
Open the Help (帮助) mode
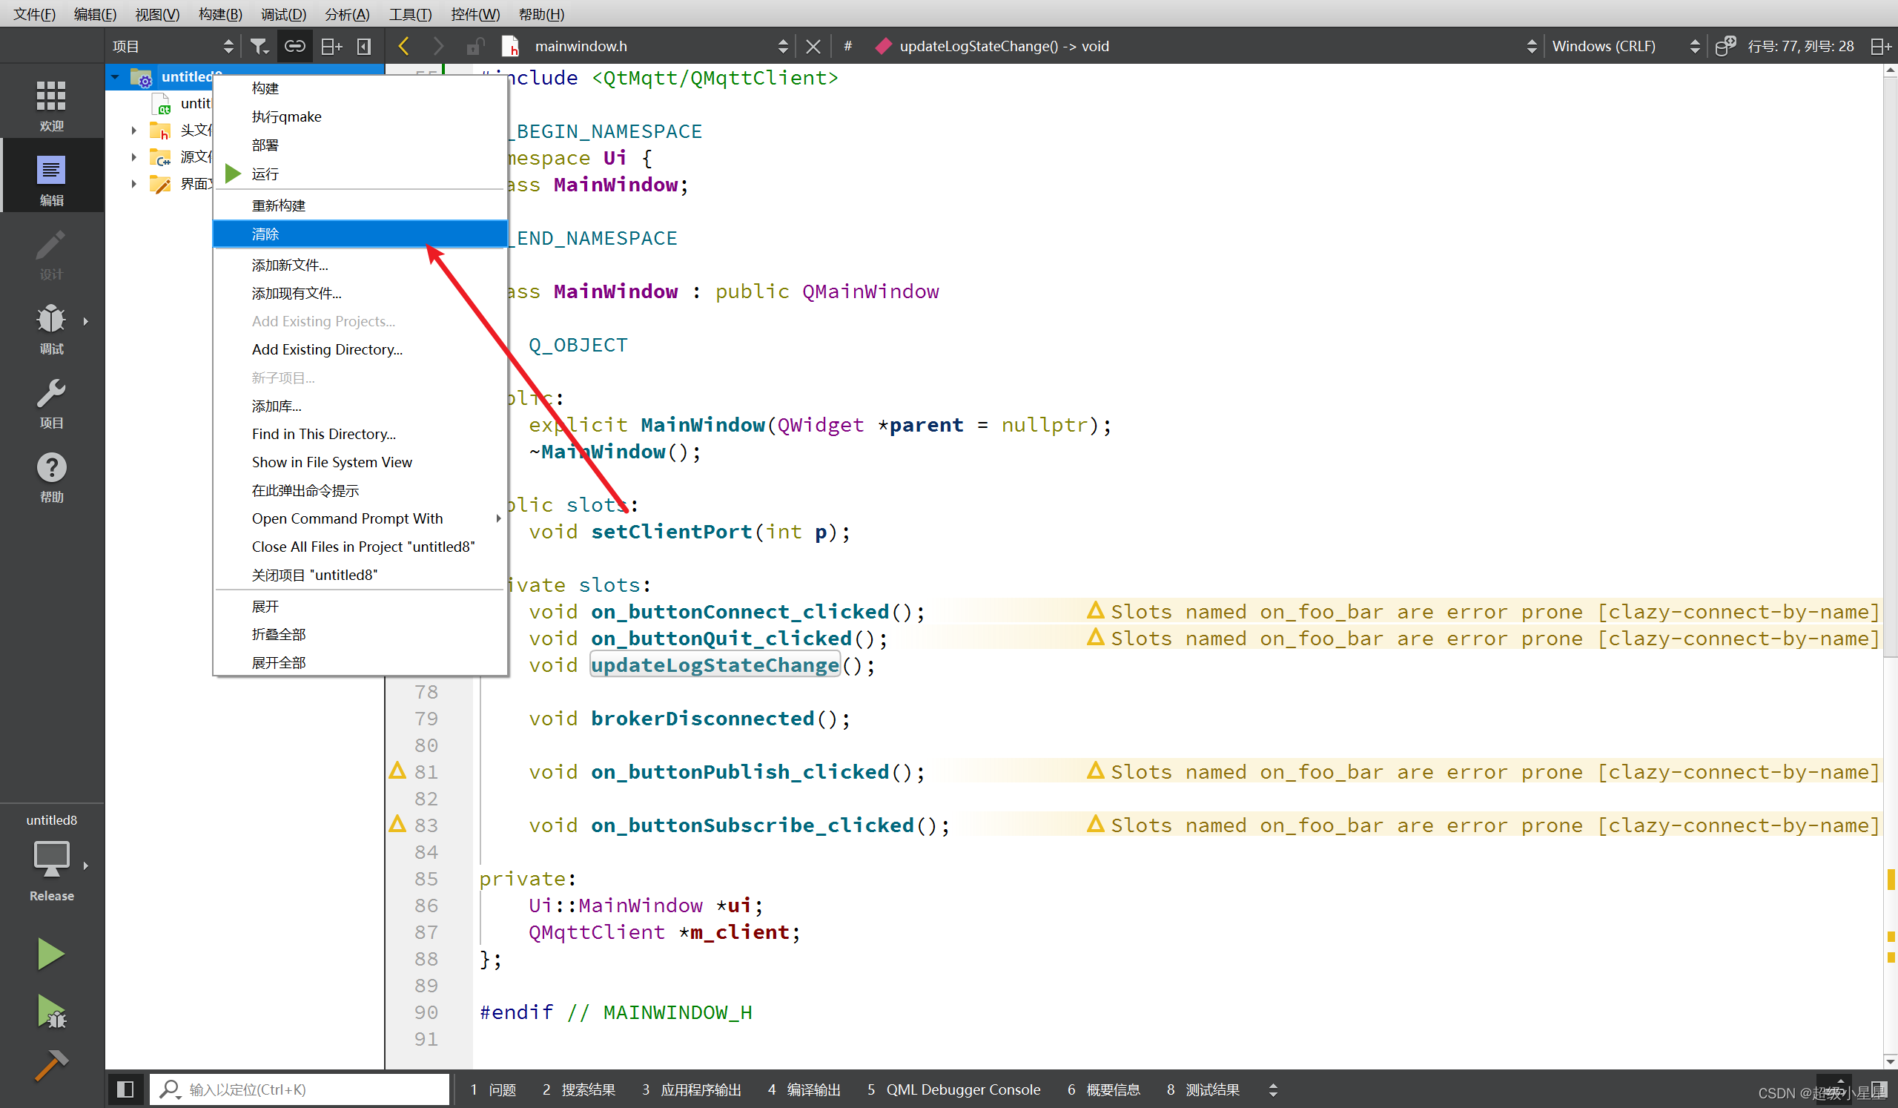(x=51, y=478)
